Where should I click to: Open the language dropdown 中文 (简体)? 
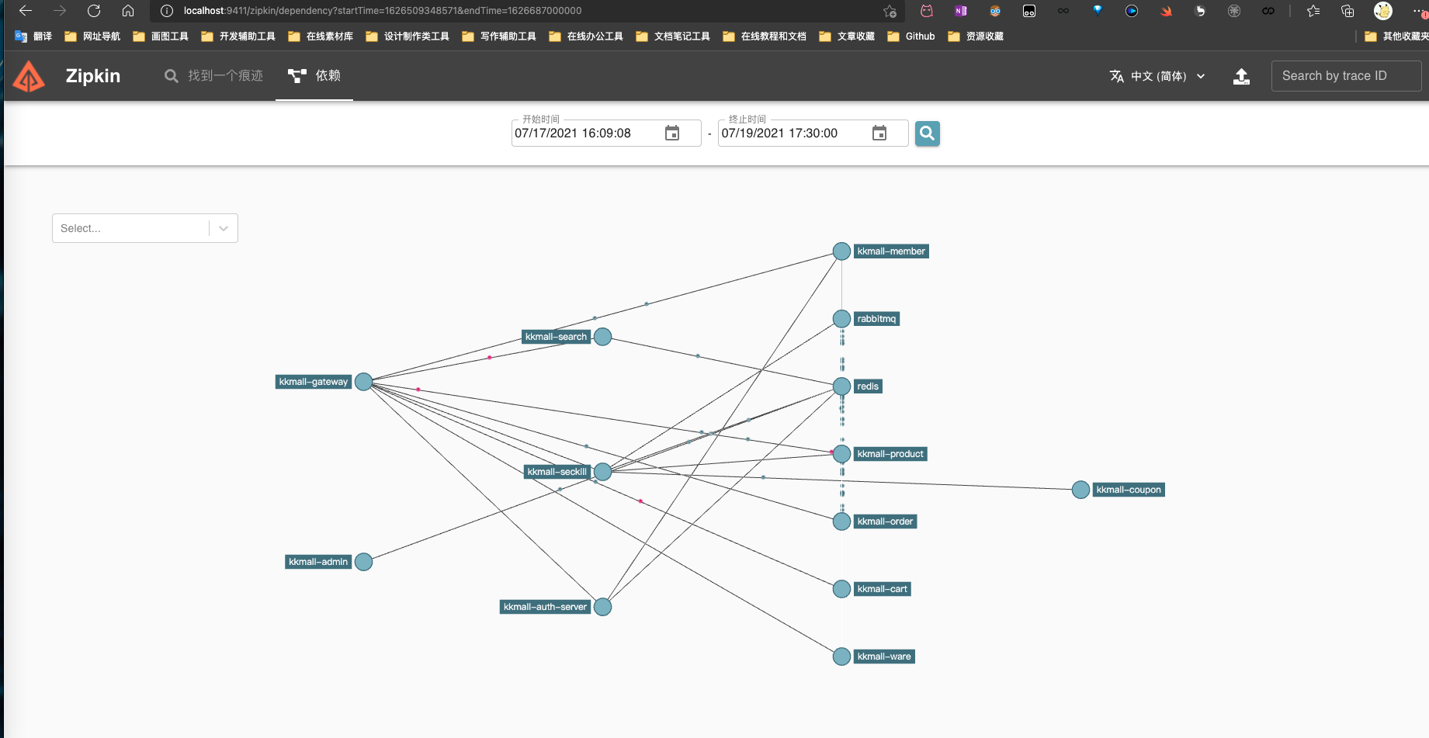1157,76
